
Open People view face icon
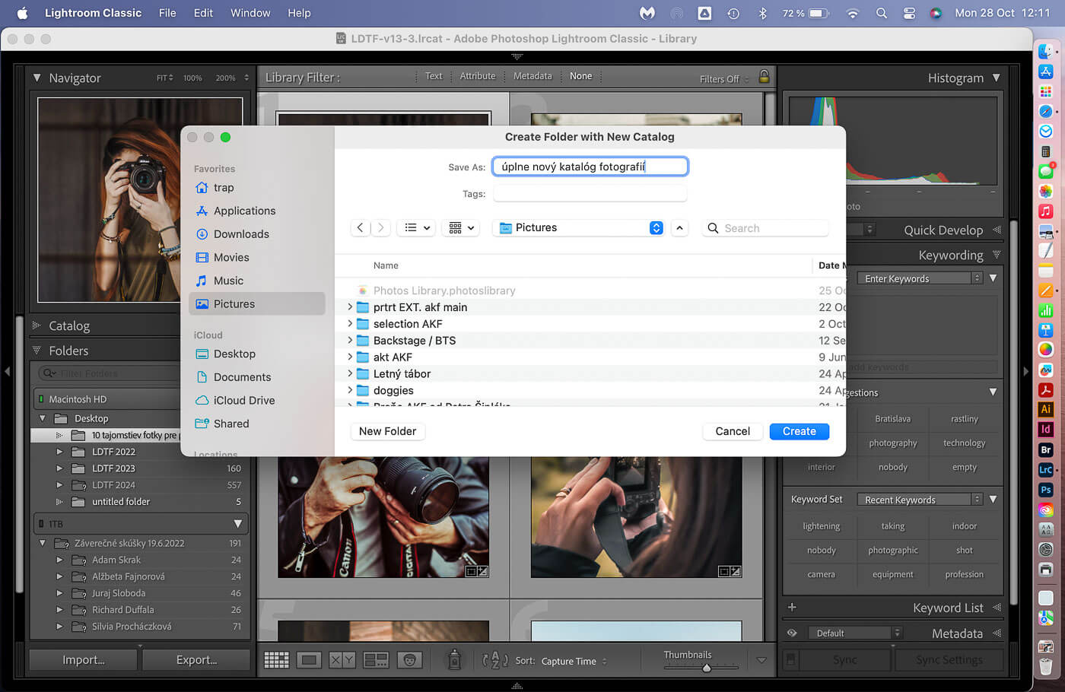[x=409, y=660]
